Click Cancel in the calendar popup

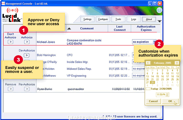[x=153, y=101]
